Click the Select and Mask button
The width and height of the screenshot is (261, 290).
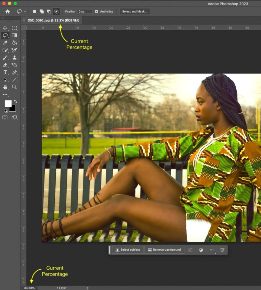134,12
